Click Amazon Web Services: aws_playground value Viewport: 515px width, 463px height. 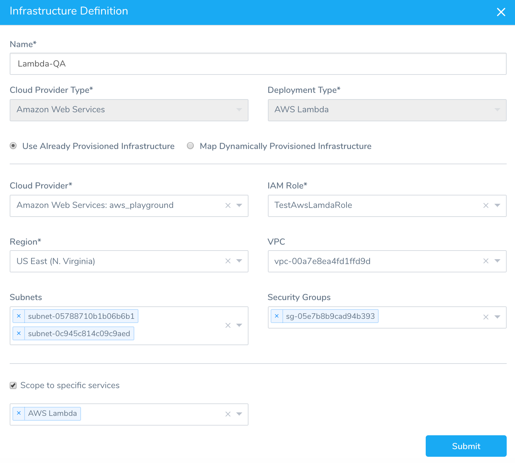(95, 205)
